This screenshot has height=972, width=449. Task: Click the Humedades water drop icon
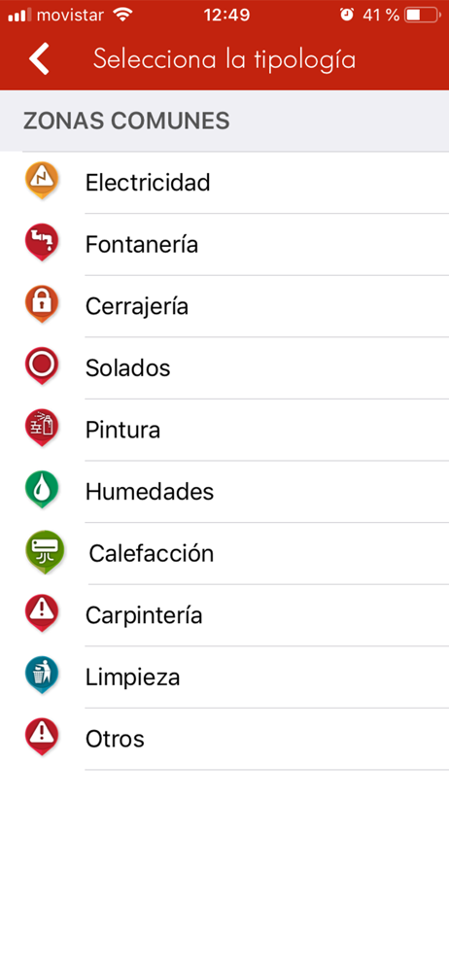[x=42, y=490]
